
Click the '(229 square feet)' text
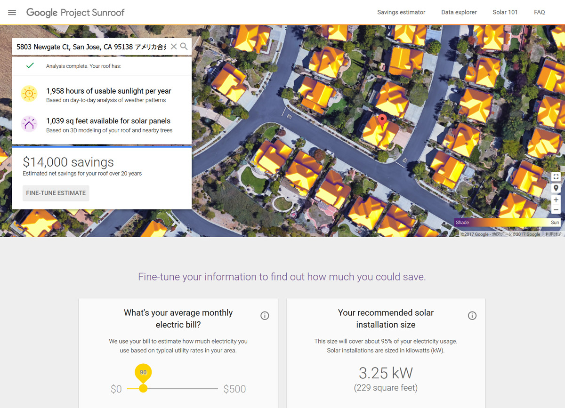coord(386,388)
